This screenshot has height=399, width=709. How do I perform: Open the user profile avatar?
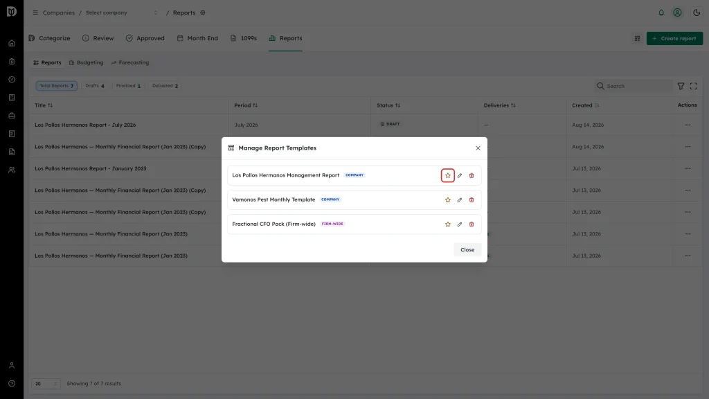pyautogui.click(x=677, y=12)
